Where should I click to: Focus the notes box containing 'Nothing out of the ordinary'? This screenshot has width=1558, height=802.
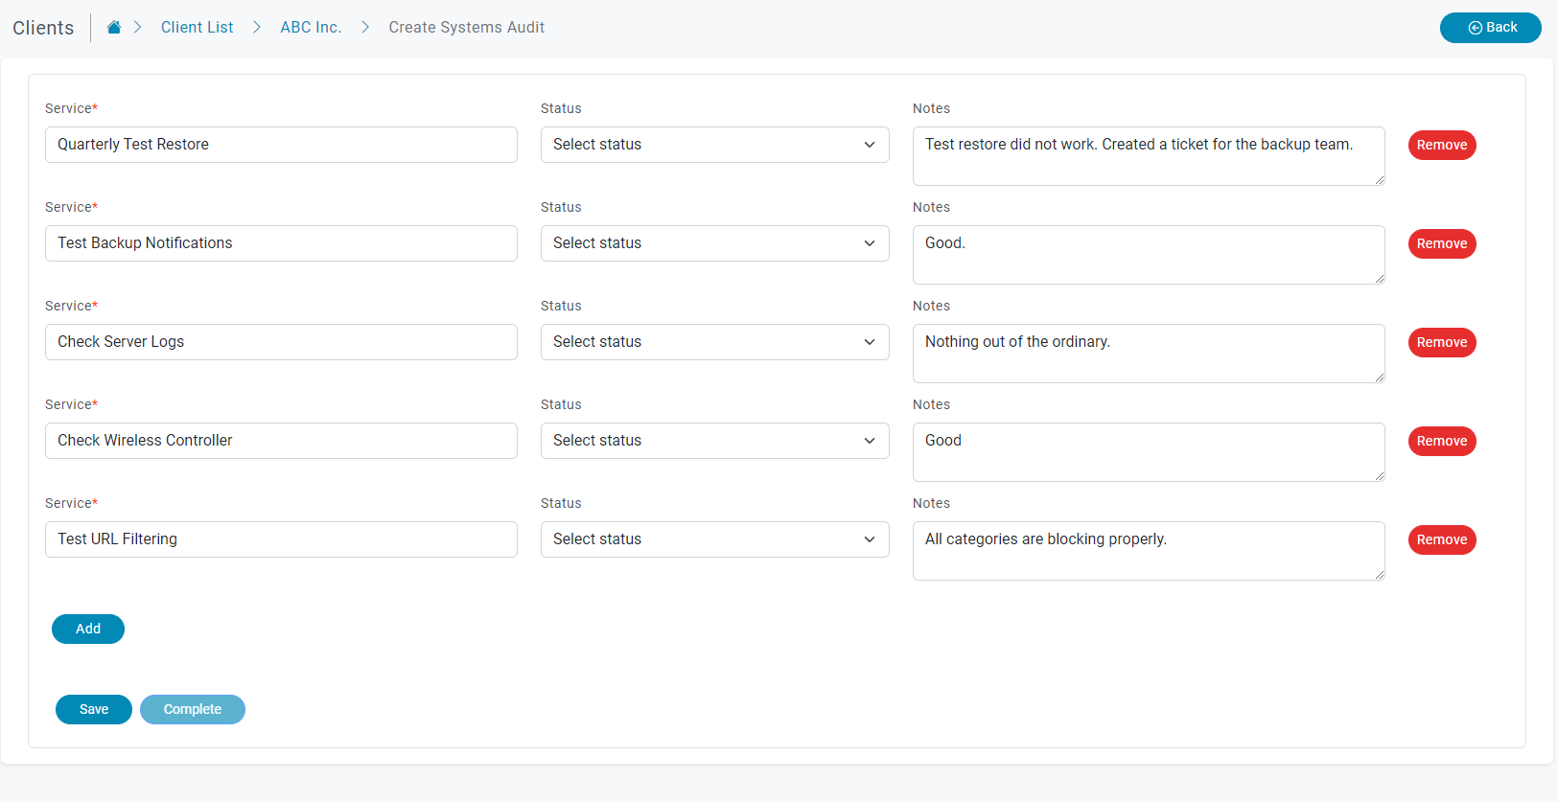tap(1148, 353)
